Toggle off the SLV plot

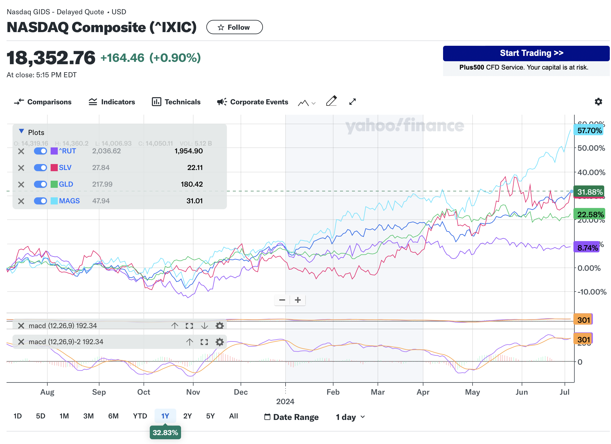pyautogui.click(x=40, y=168)
